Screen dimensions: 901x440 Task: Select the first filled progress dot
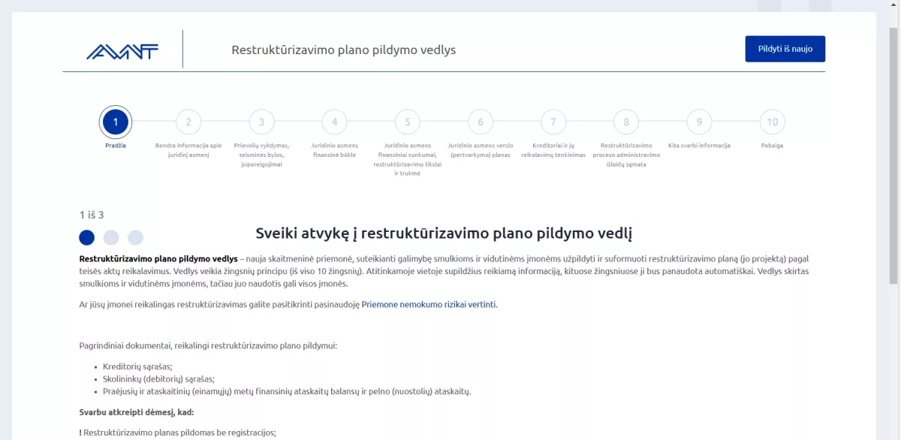click(86, 237)
